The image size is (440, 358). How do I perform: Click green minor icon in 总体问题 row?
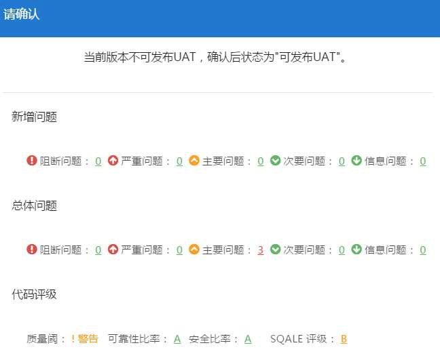click(275, 250)
